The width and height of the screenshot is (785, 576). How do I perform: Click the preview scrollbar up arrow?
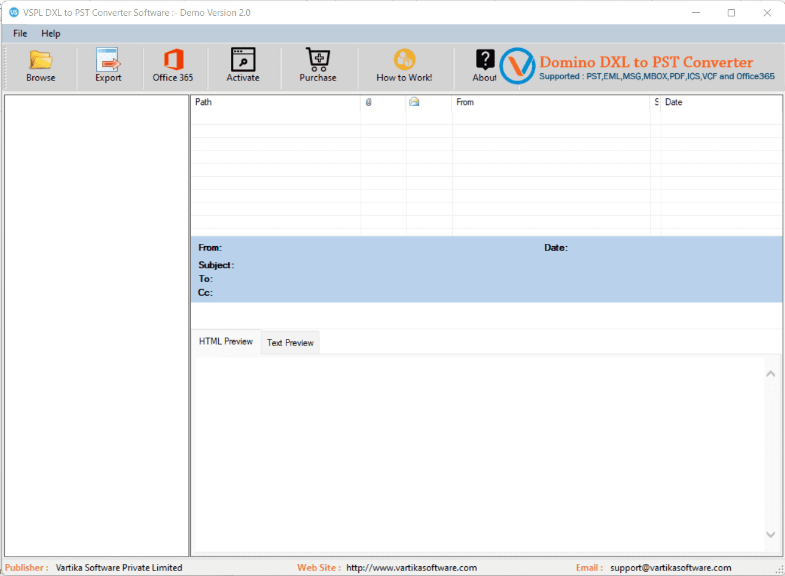(771, 374)
